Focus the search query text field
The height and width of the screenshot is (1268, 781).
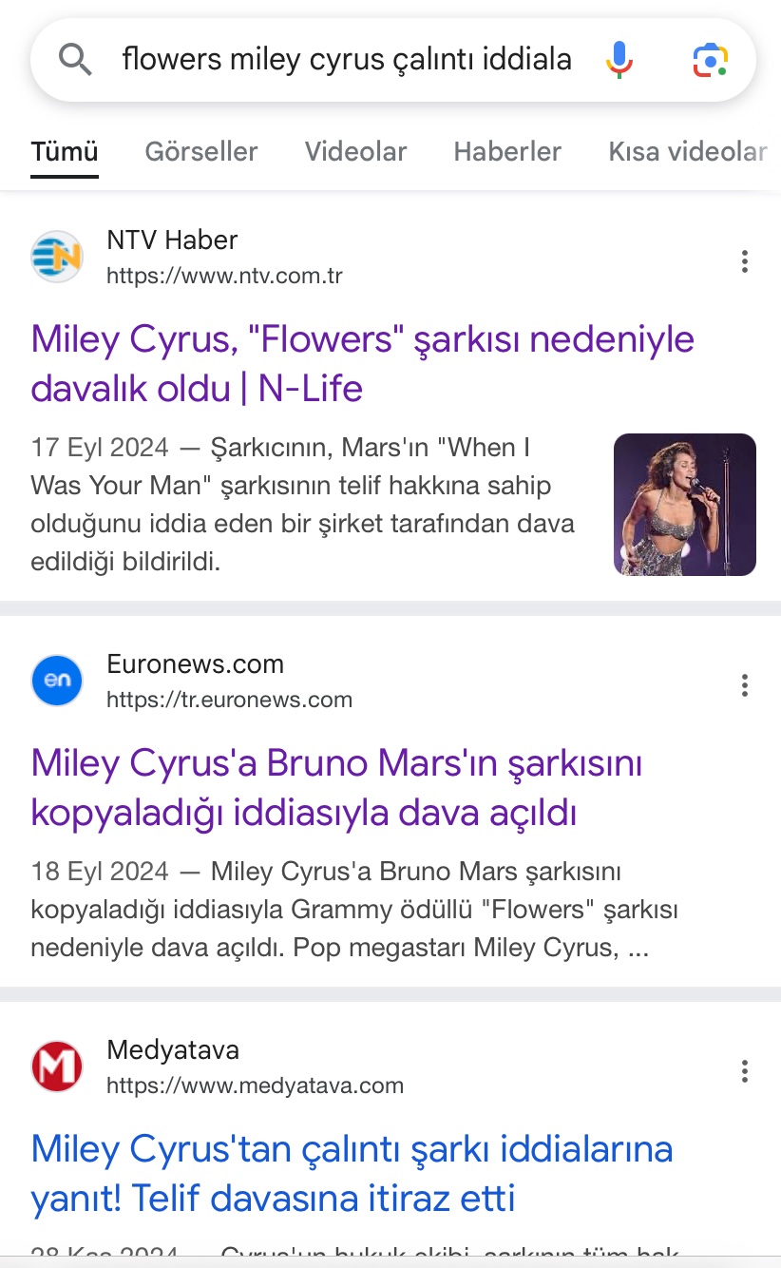click(347, 61)
